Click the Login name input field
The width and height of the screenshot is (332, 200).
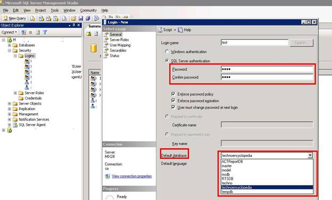[x=254, y=43]
